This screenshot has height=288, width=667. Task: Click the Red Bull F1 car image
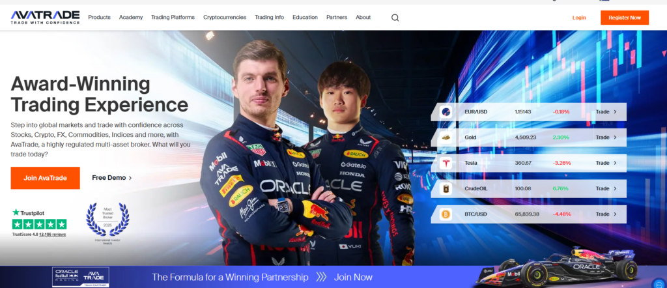coord(558,267)
